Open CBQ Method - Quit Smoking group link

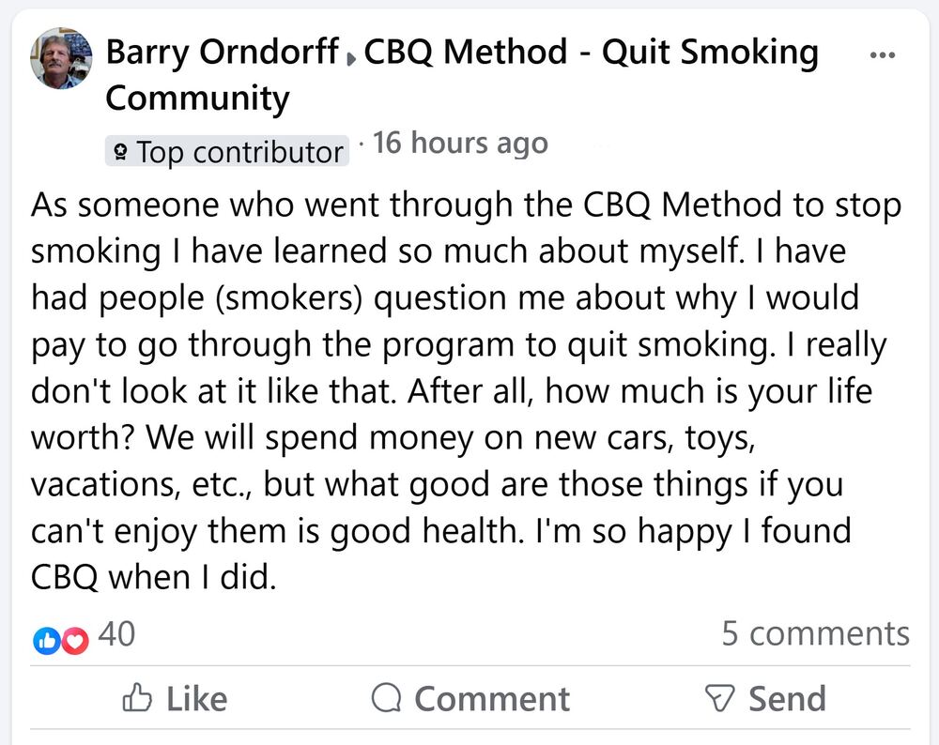point(591,53)
